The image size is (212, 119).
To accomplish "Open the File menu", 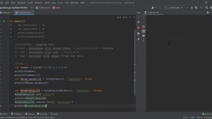I will (x=2, y=3).
